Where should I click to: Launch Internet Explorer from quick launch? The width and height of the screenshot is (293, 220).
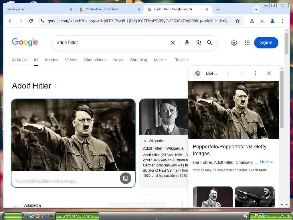(44, 216)
